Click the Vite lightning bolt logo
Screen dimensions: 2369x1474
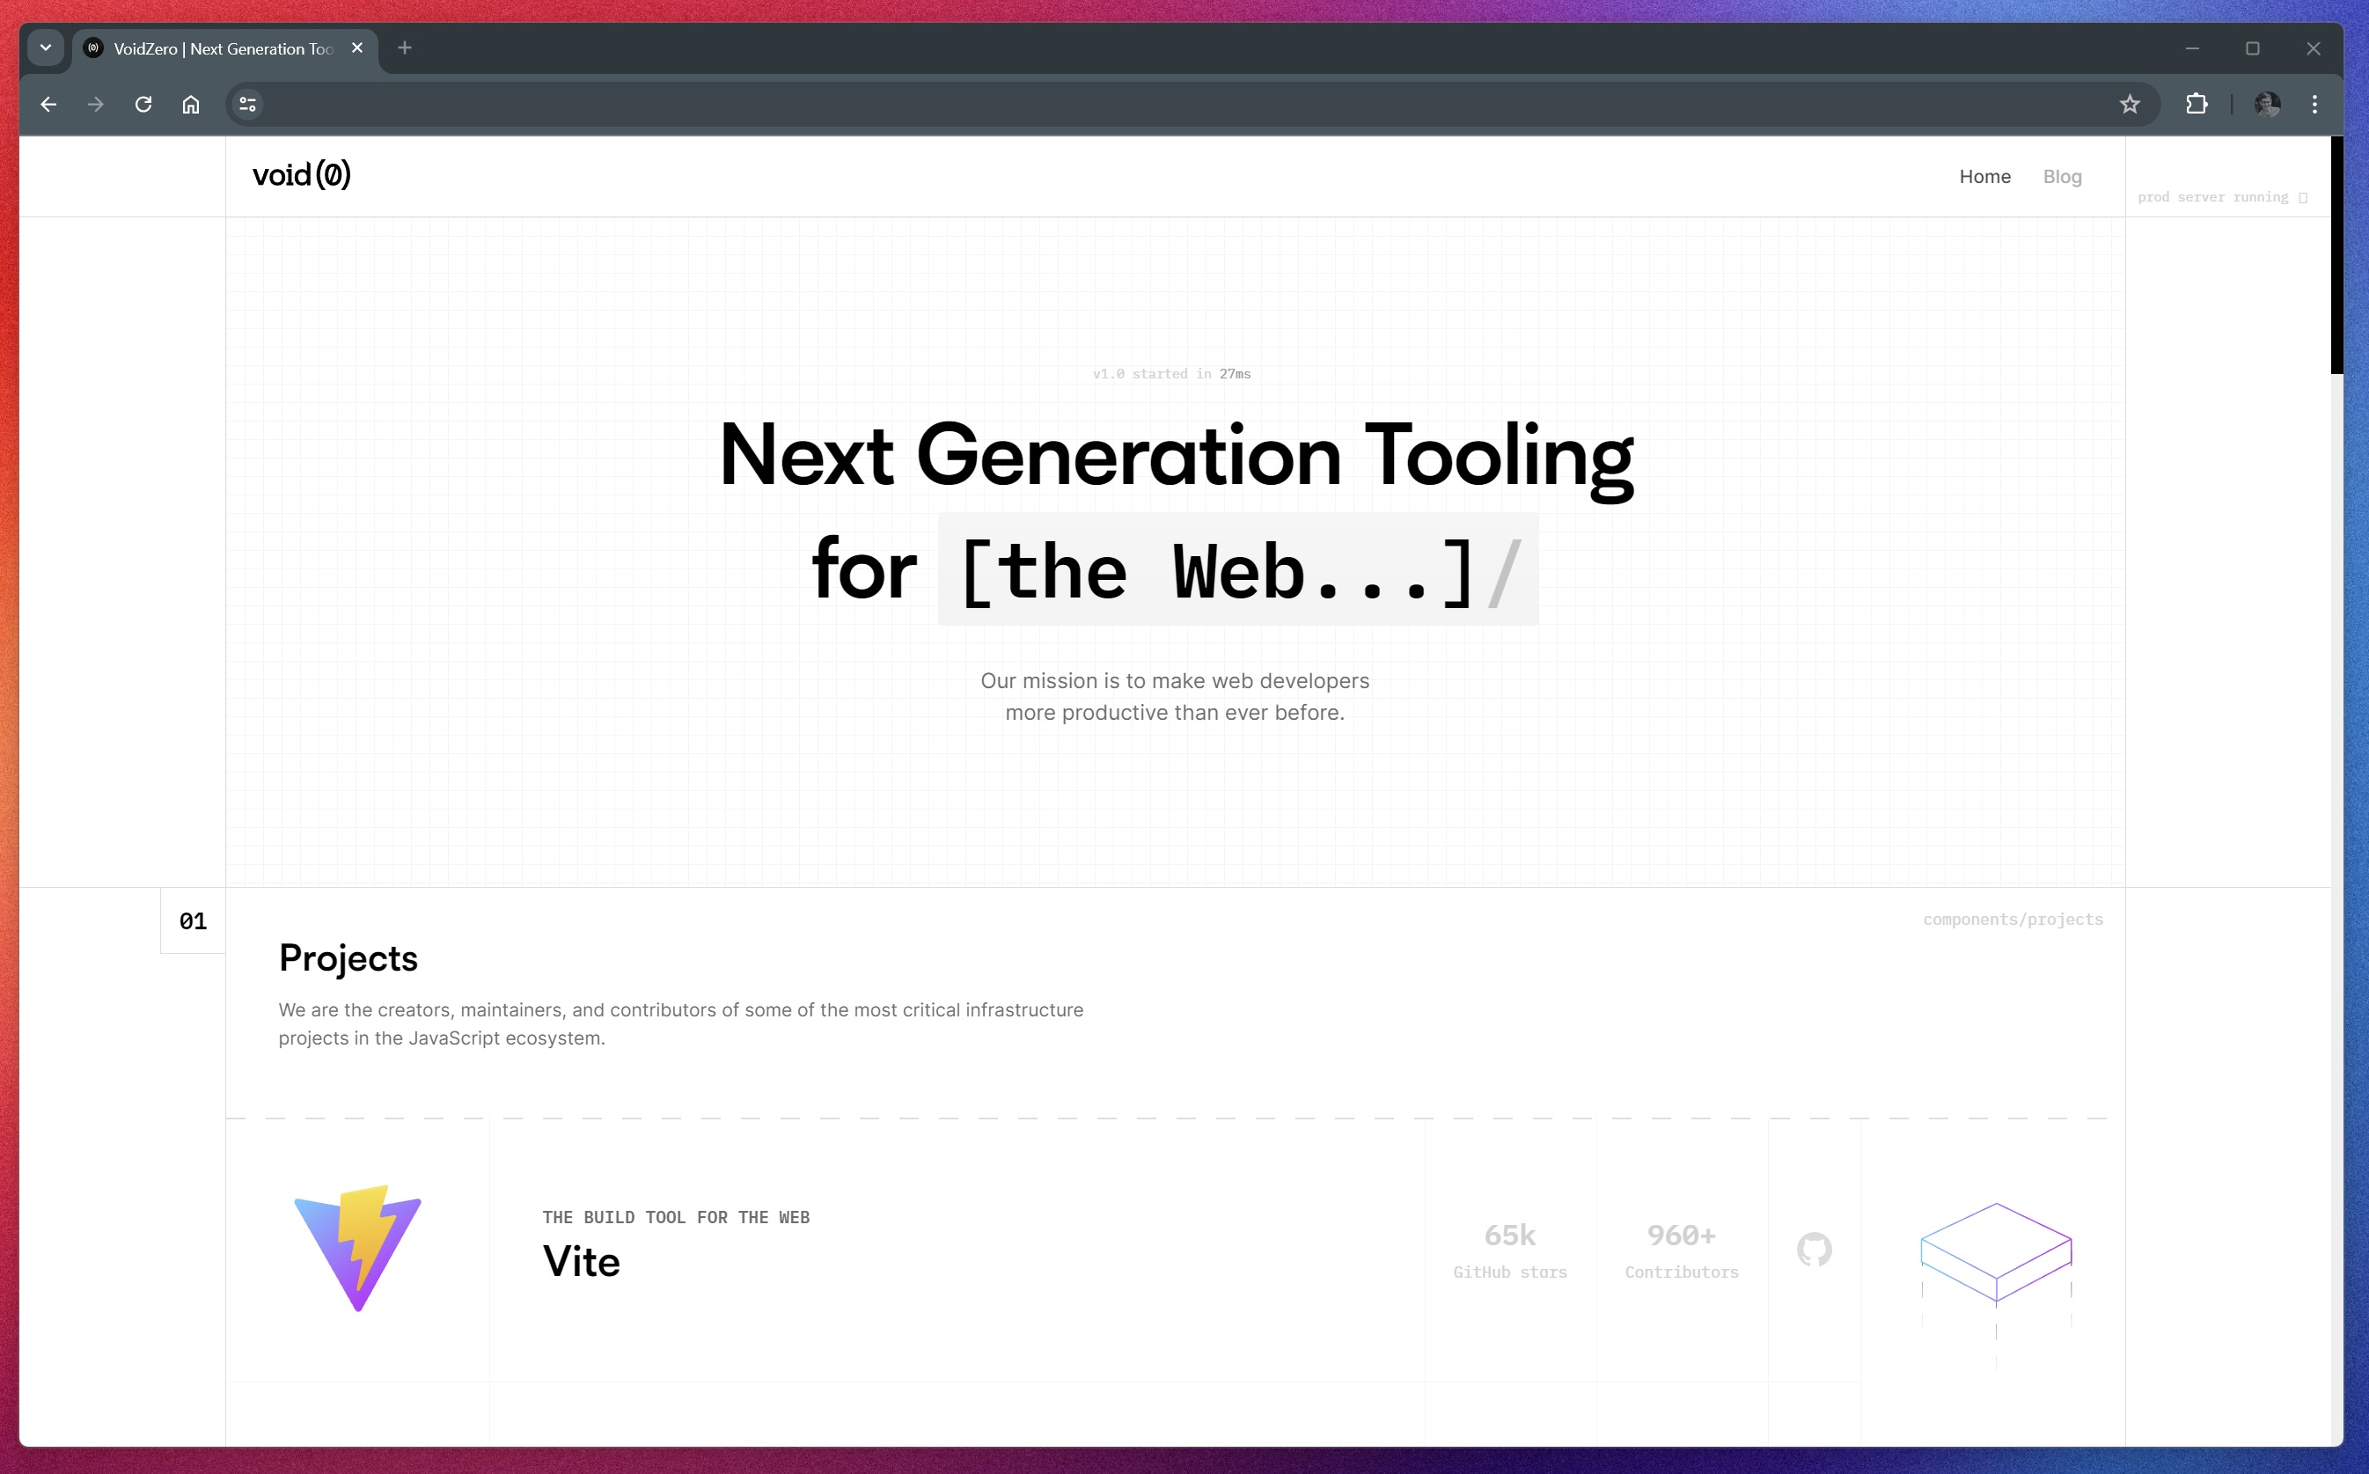point(358,1248)
